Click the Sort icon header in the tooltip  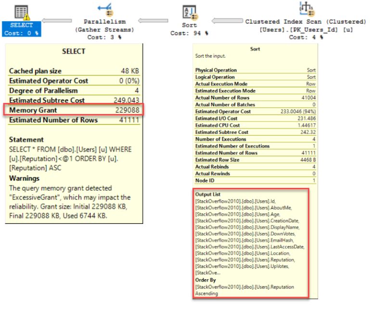[255, 49]
